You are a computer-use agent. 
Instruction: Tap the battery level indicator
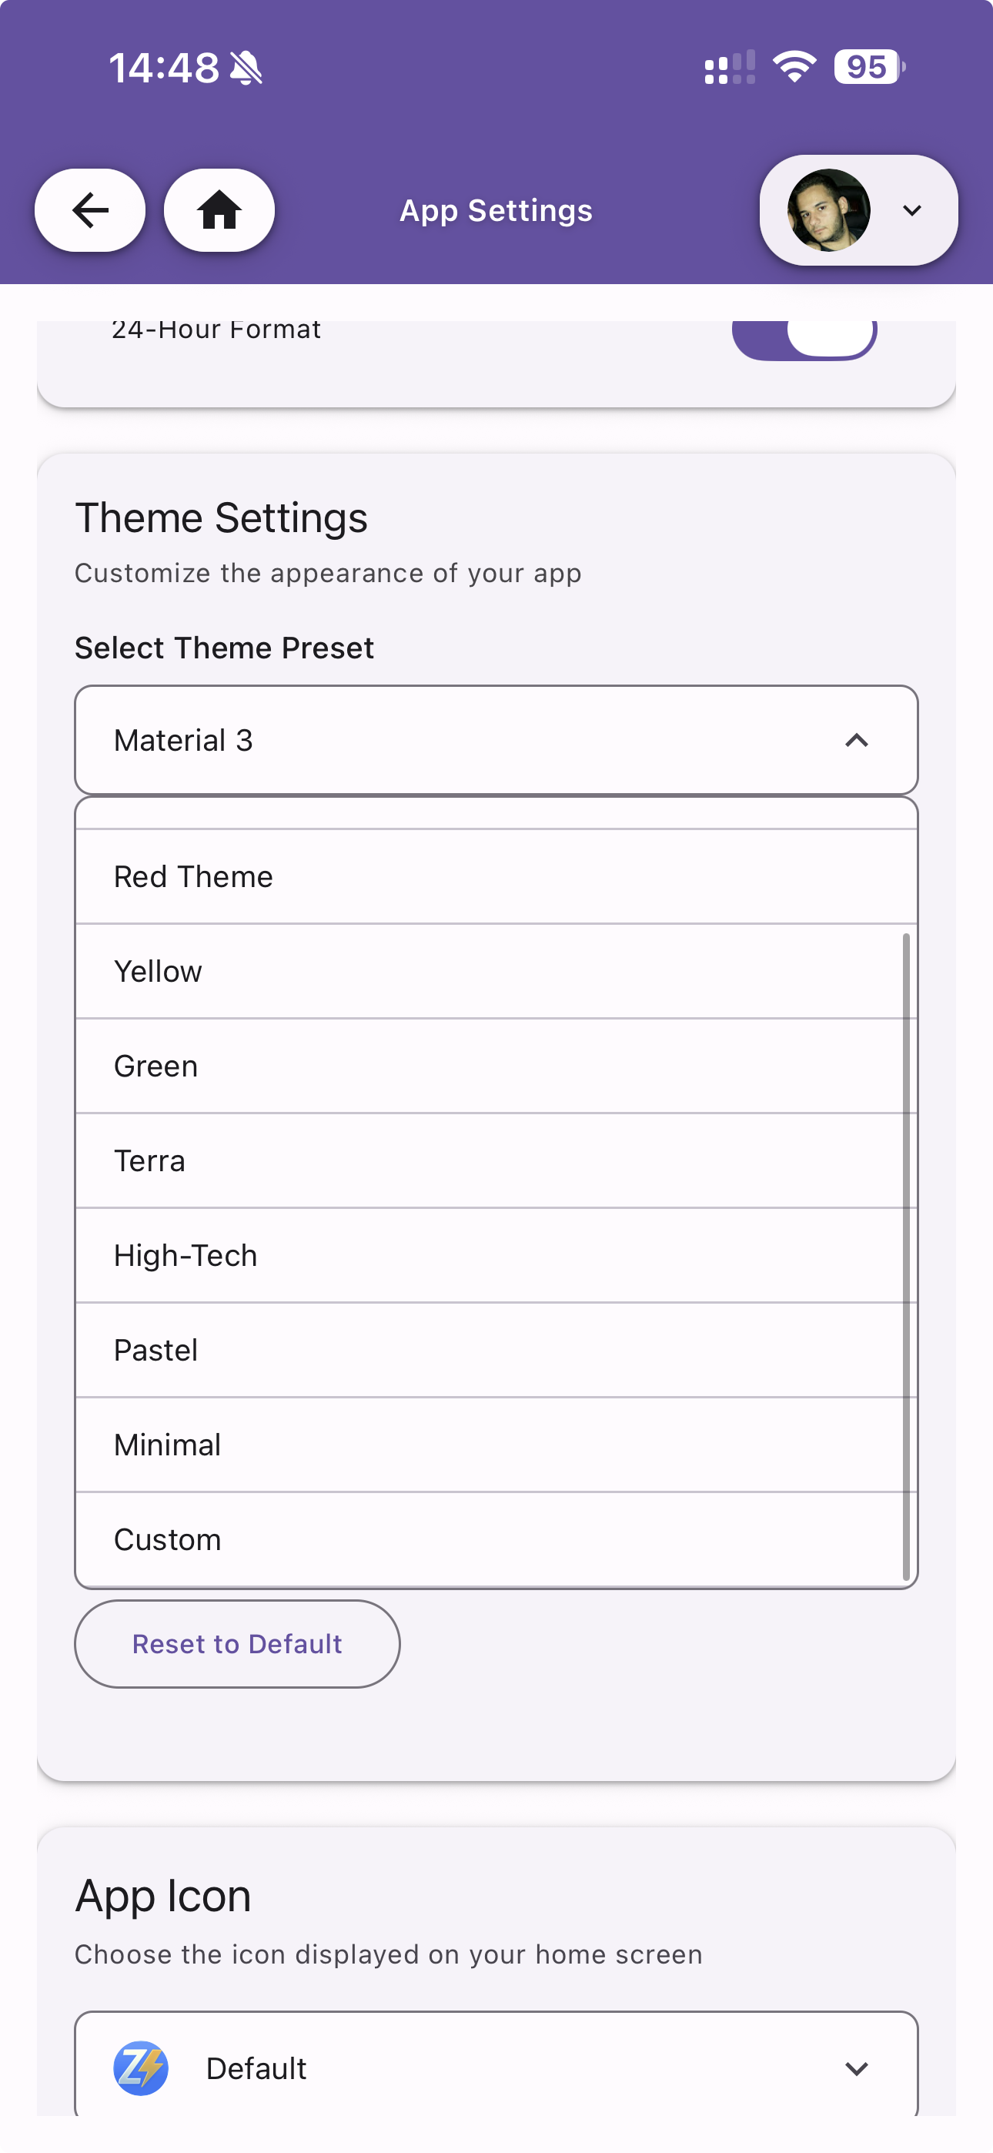[868, 67]
